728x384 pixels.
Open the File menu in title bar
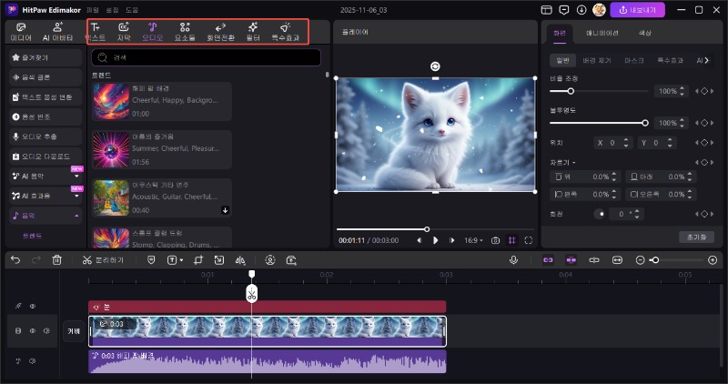click(x=93, y=10)
